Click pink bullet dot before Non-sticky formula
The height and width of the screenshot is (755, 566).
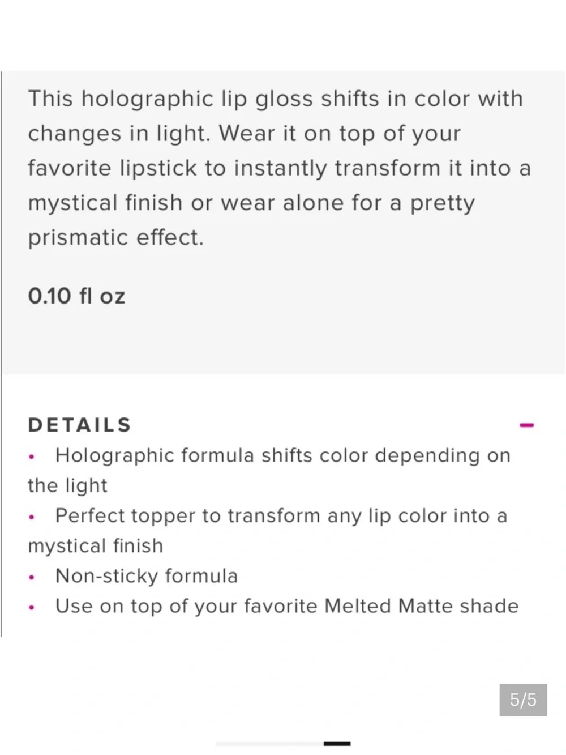(x=32, y=578)
